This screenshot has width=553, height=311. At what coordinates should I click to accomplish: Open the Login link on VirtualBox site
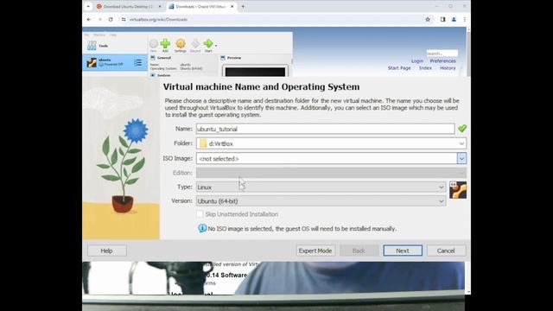tap(416, 61)
